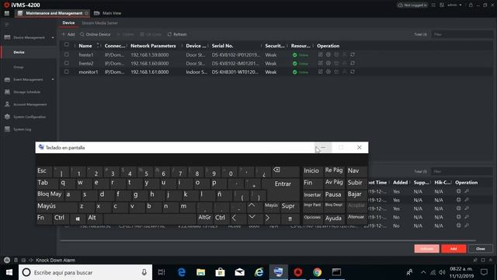Click red Add button at bottom

click(454, 249)
